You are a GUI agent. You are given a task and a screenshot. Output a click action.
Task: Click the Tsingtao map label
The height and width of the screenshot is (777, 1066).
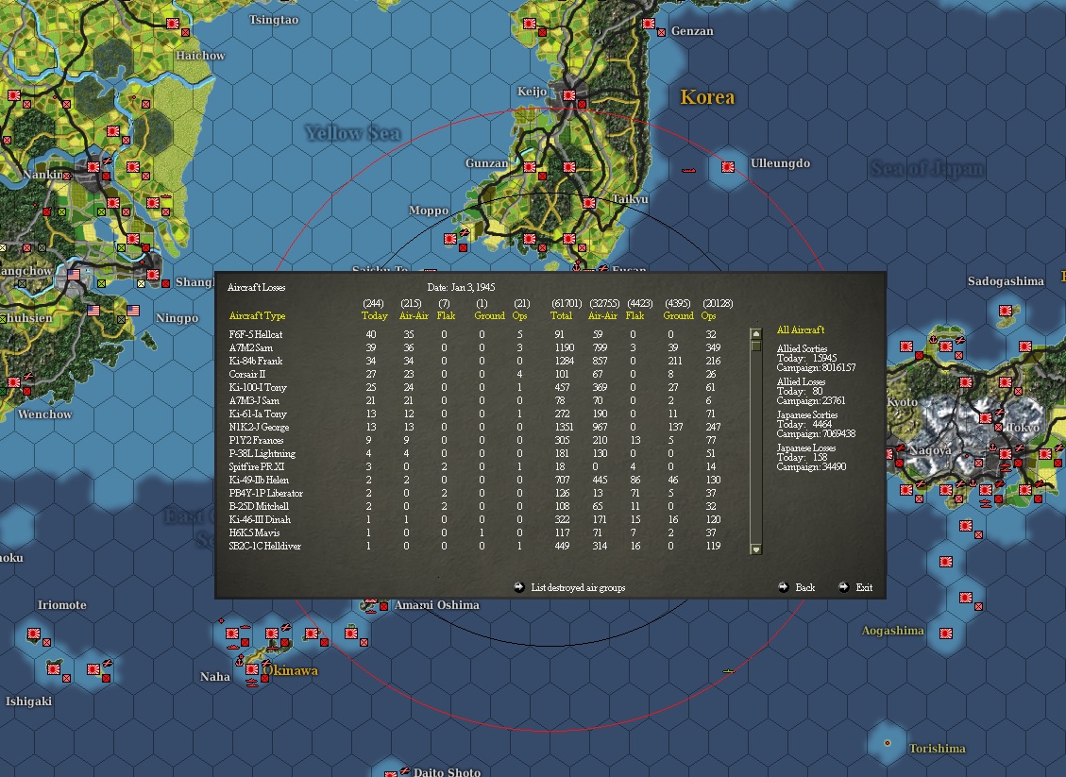[x=273, y=20]
